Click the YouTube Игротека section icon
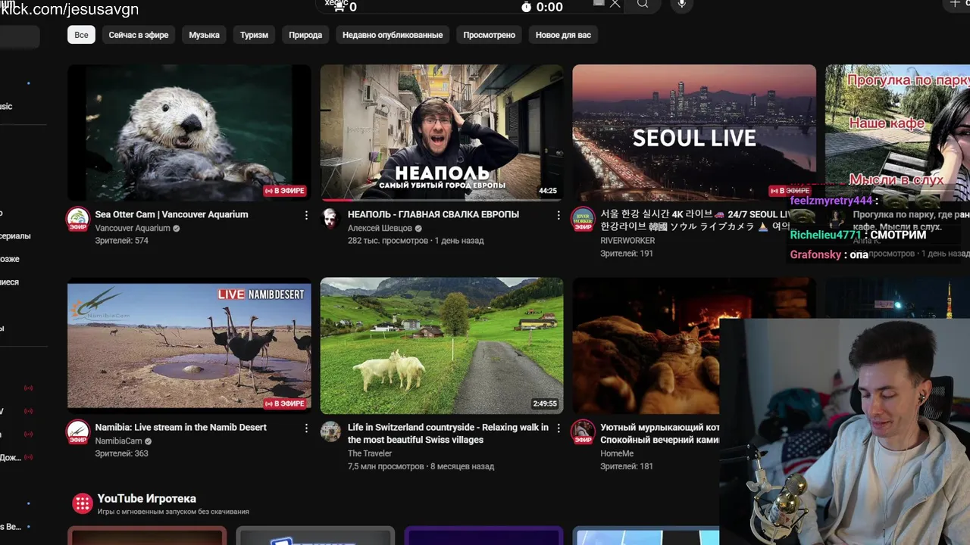 [x=82, y=503]
